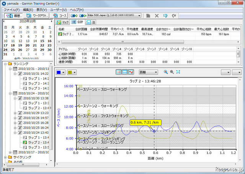
Task: Toggle the graph crosshair grid button
Action: point(119,72)
